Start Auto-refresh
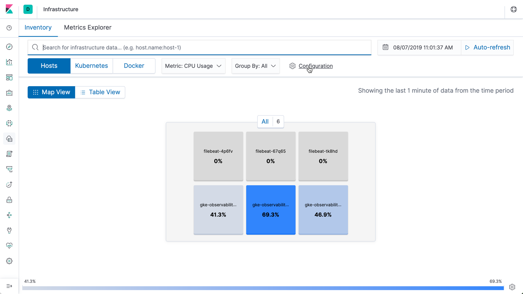 click(487, 47)
